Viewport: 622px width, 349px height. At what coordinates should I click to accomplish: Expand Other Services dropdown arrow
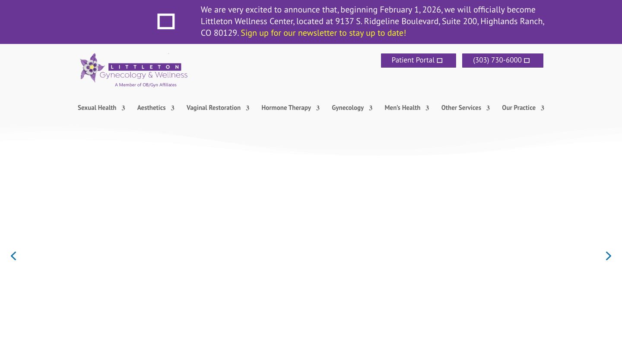(x=488, y=108)
